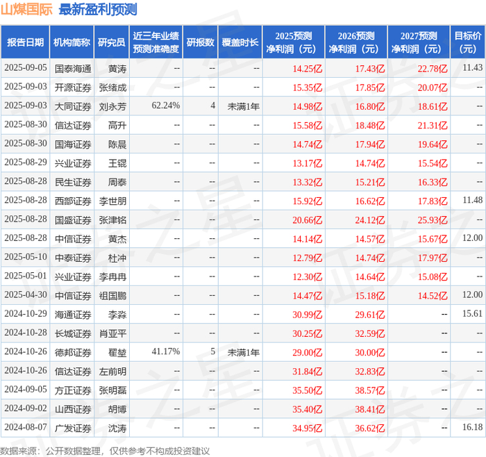Viewport: 486px width, 457px height.
Task: Click researcher name 高升
Action: point(117,125)
